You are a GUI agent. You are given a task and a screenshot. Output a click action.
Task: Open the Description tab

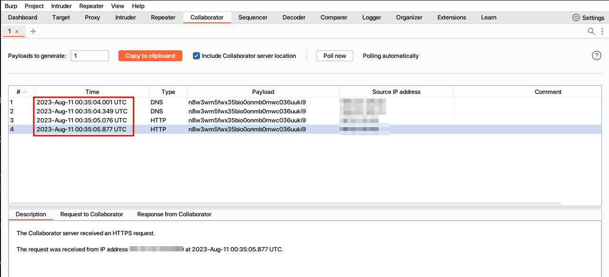[31, 214]
